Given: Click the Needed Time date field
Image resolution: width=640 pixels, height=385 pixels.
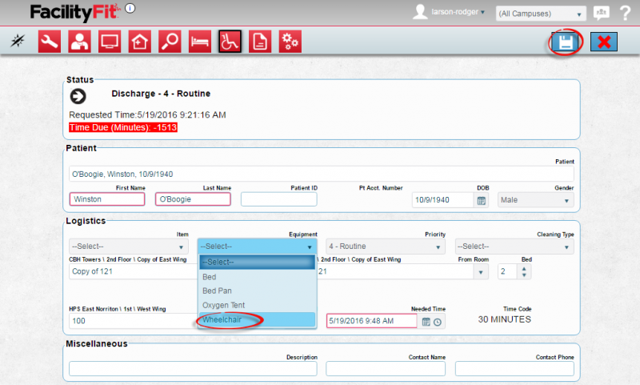Looking at the screenshot, I should pyautogui.click(x=372, y=321).
